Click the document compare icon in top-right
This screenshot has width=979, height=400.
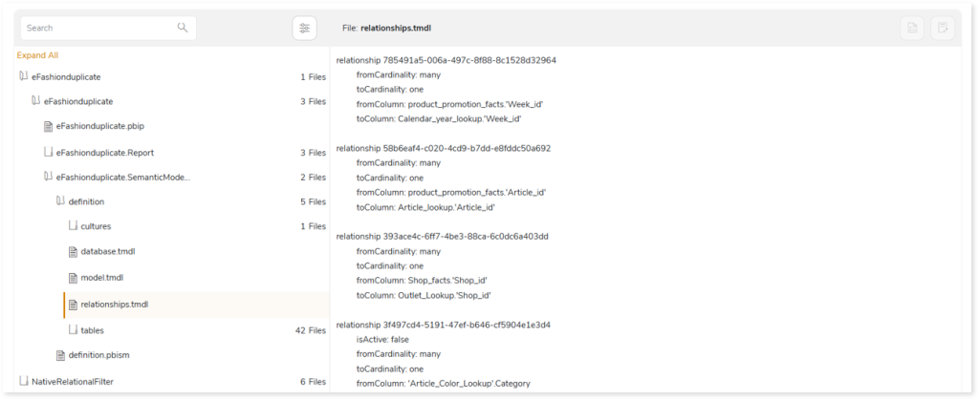(x=911, y=29)
